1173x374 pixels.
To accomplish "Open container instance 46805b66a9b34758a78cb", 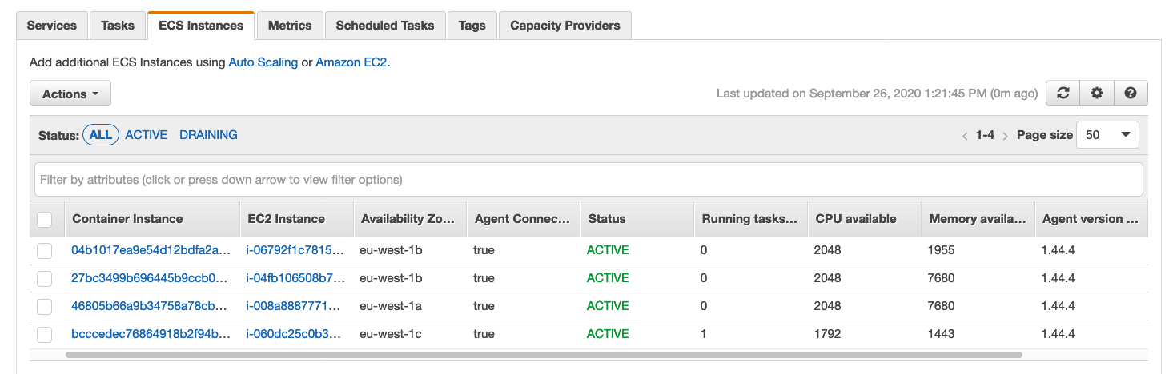I will [x=151, y=306].
